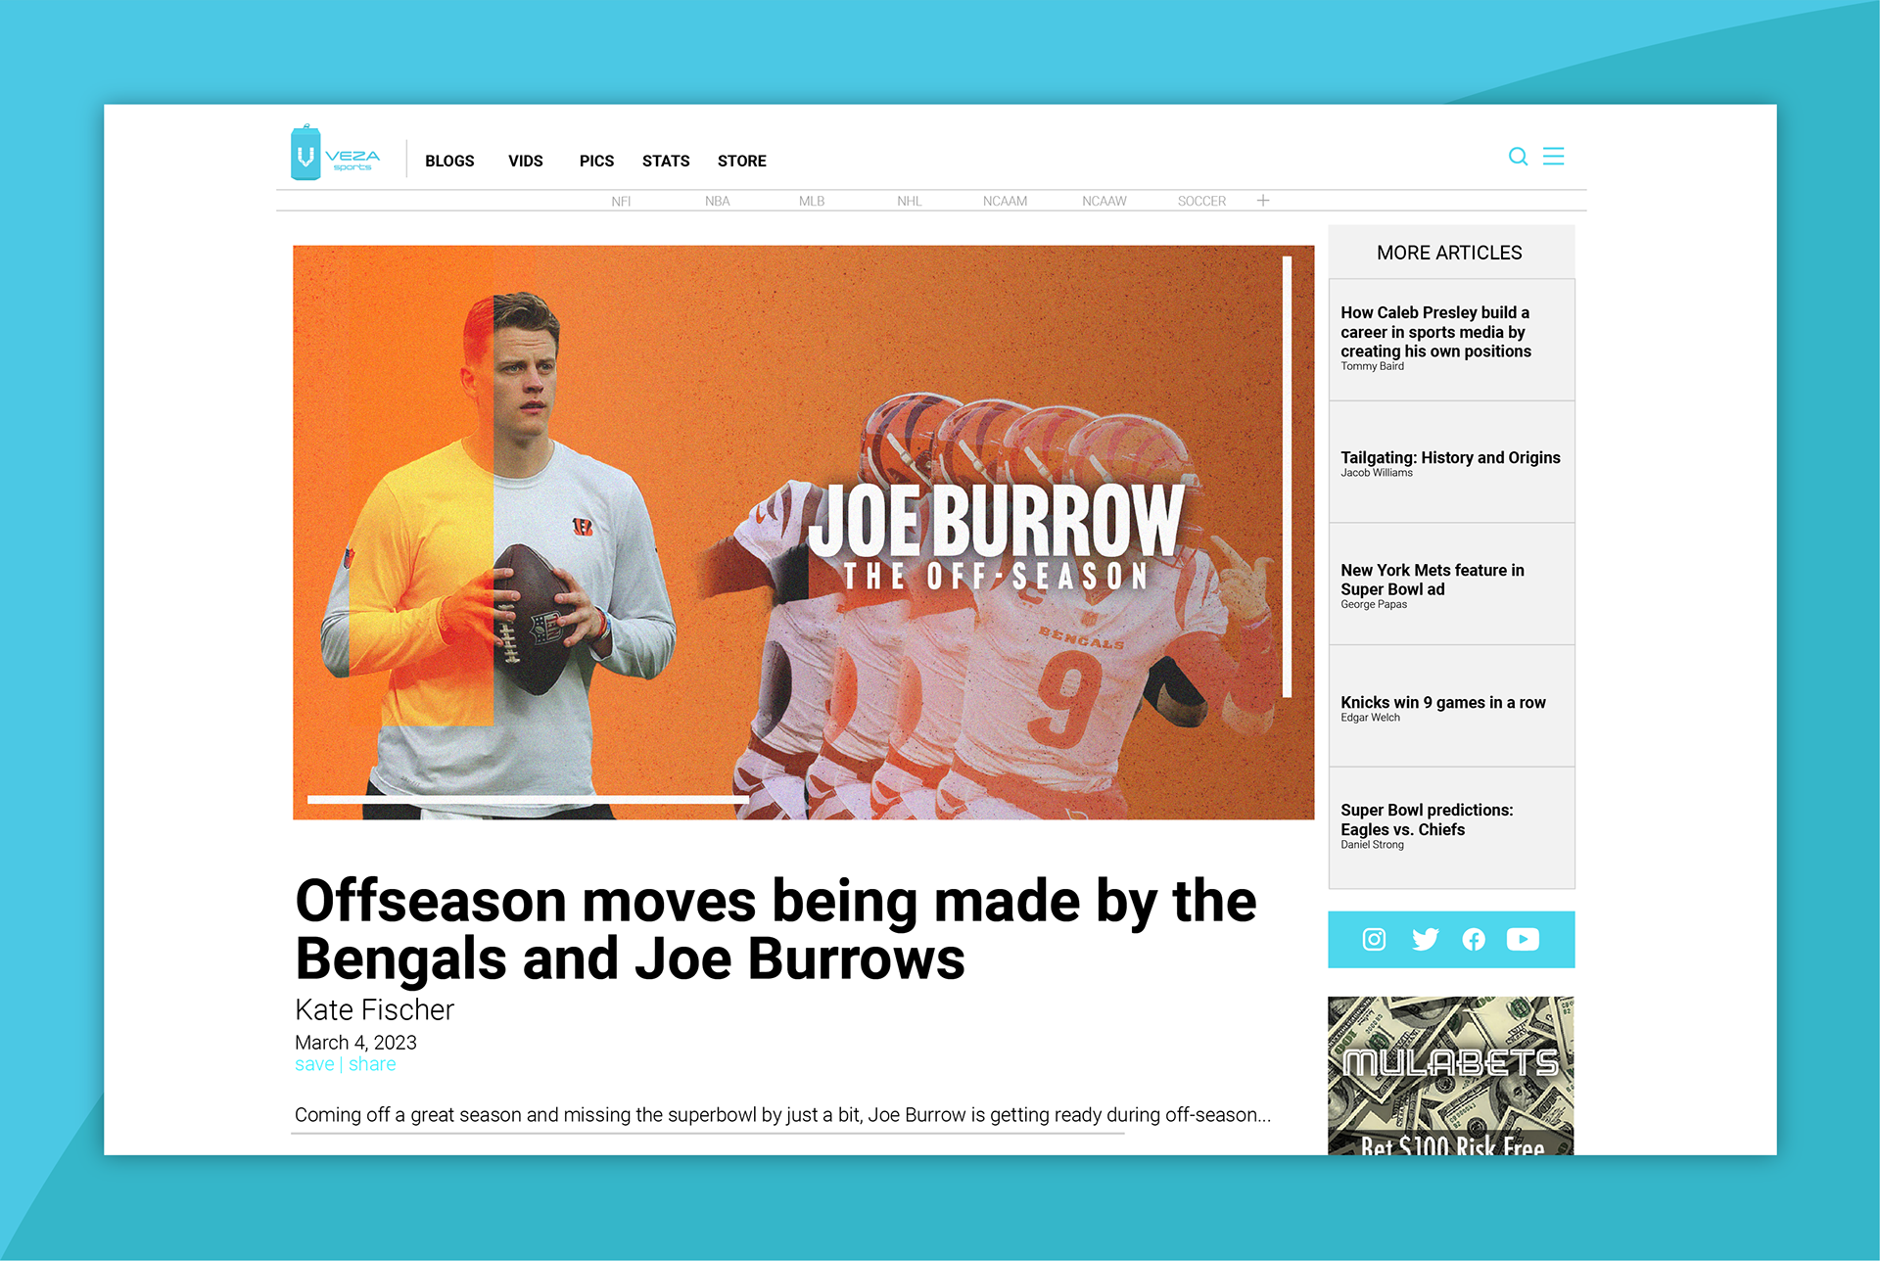Screen dimensions: 1880x1261
Task: Click author name Kate Fischer
Action: [374, 1009]
